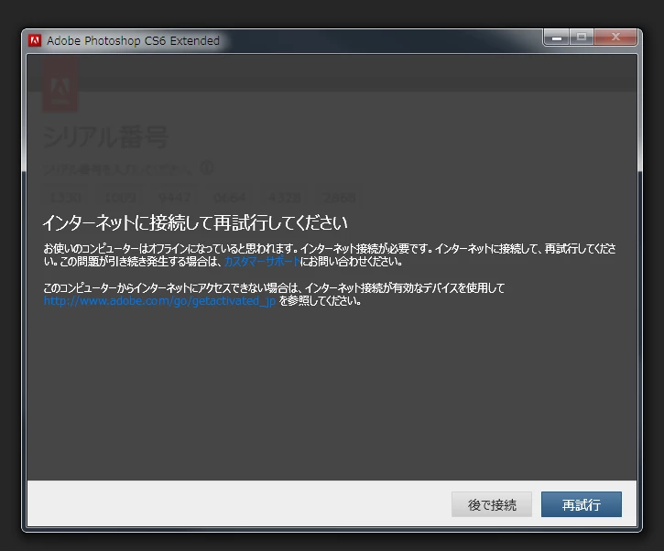Click the 後で接続 (Connect later) button

[x=492, y=504]
